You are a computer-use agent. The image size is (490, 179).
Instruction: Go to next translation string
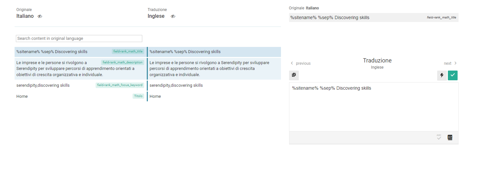tap(450, 63)
